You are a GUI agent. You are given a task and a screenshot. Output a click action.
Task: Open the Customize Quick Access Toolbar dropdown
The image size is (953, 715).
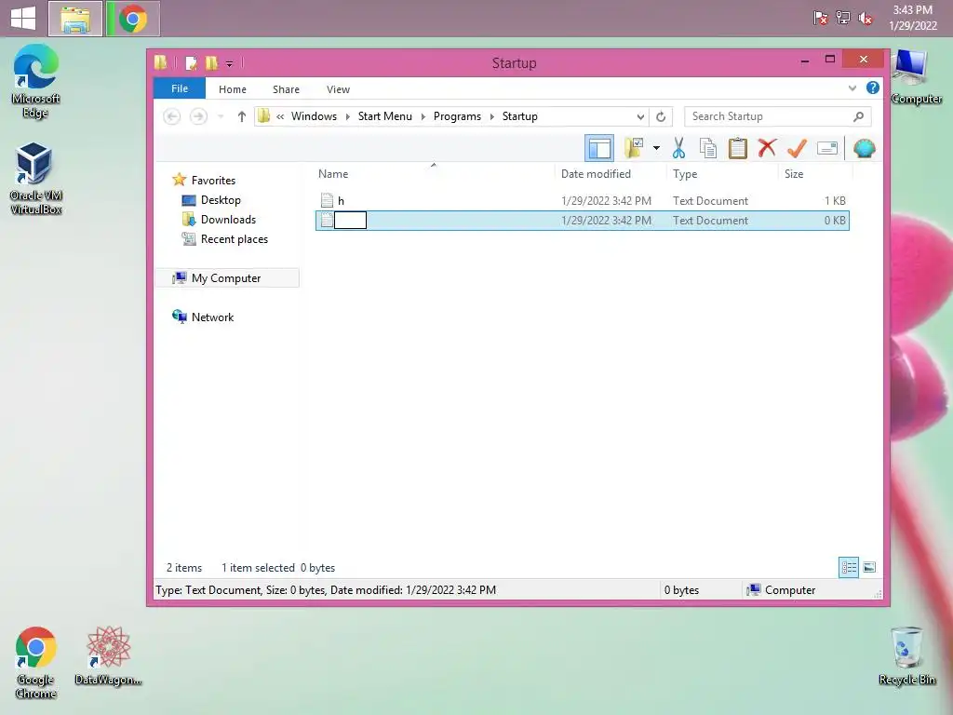pos(229,63)
